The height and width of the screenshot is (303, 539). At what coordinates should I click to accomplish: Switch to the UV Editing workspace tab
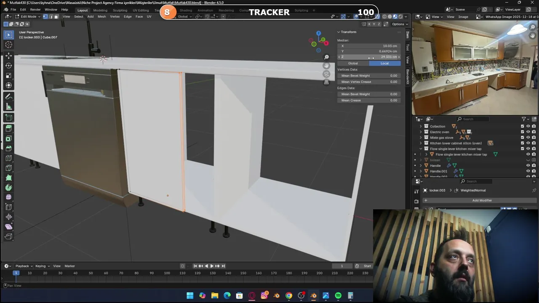tap(141, 10)
